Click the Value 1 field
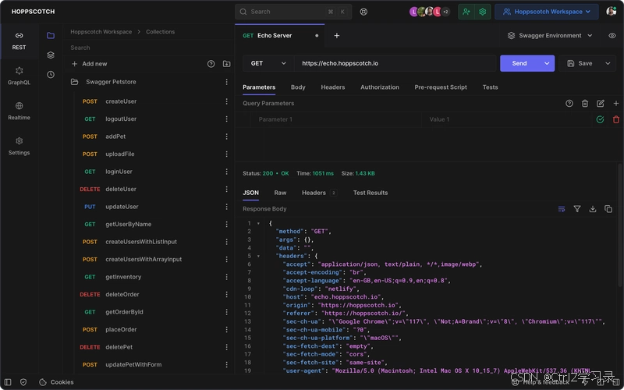This screenshot has width=624, height=390. click(507, 119)
